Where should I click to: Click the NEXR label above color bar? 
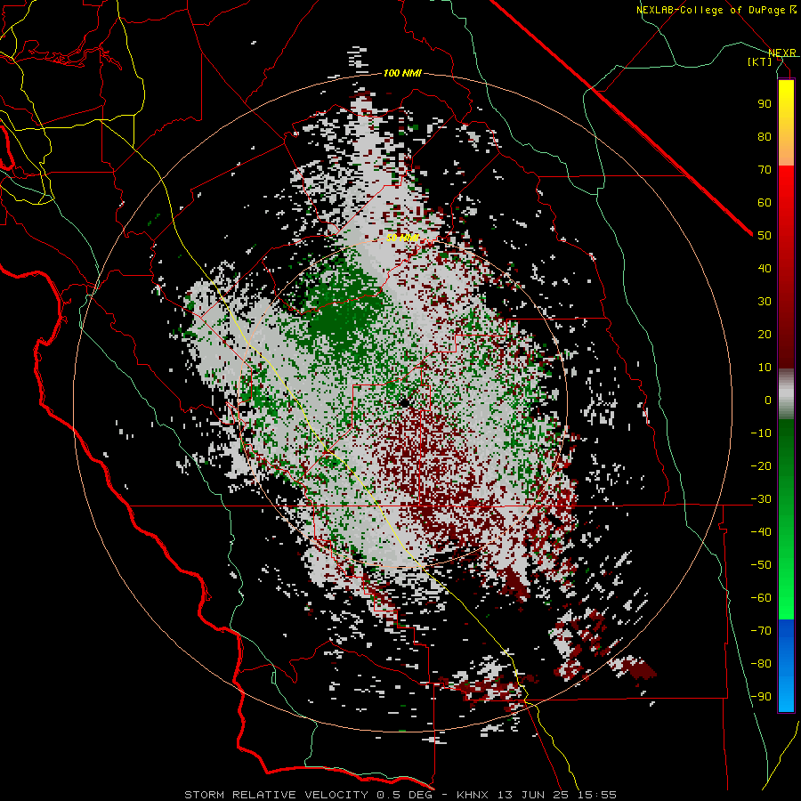pyautogui.click(x=782, y=53)
